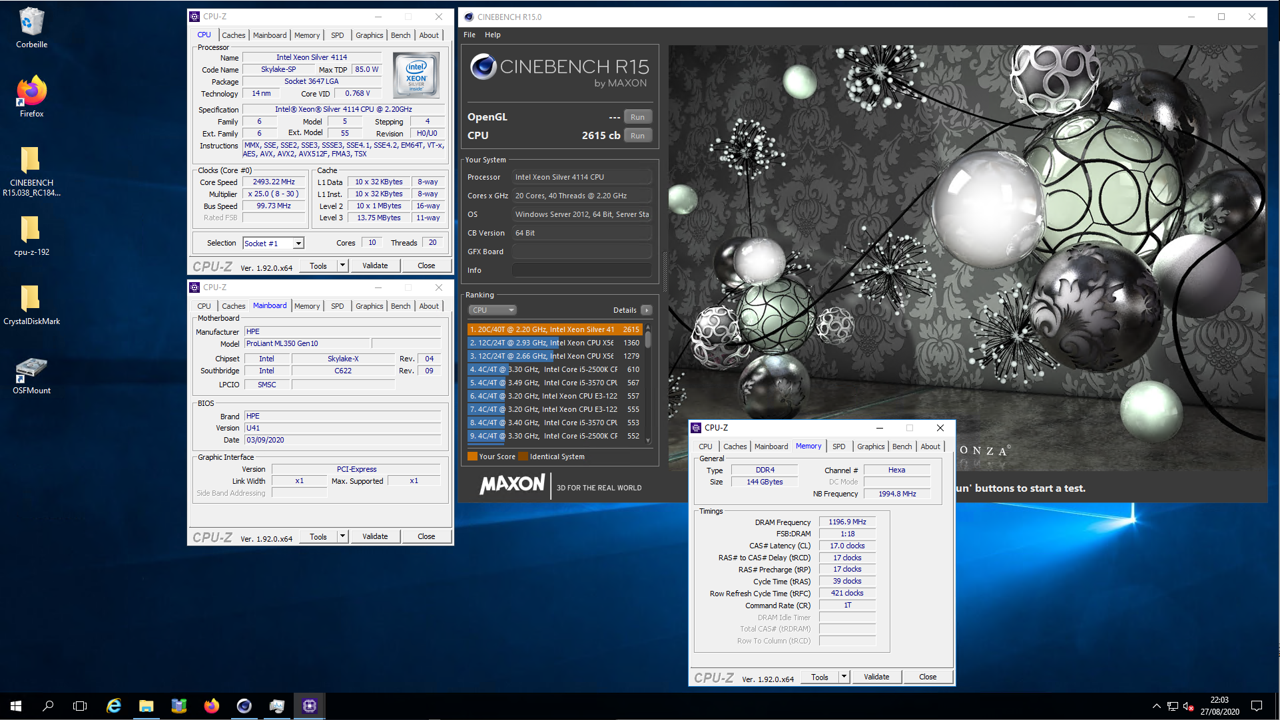
Task: Open SPD tab in Mainboard CPU-Z window
Action: [x=338, y=306]
